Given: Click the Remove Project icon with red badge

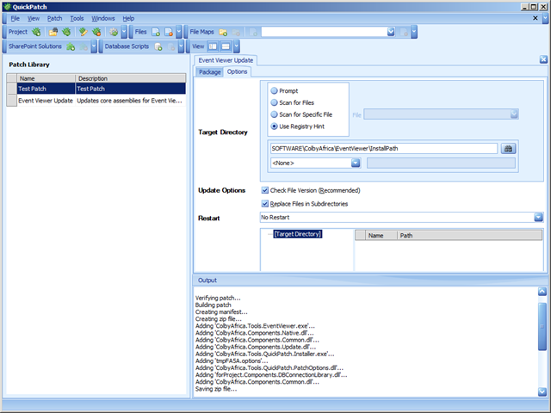Looking at the screenshot, I should point(96,32).
